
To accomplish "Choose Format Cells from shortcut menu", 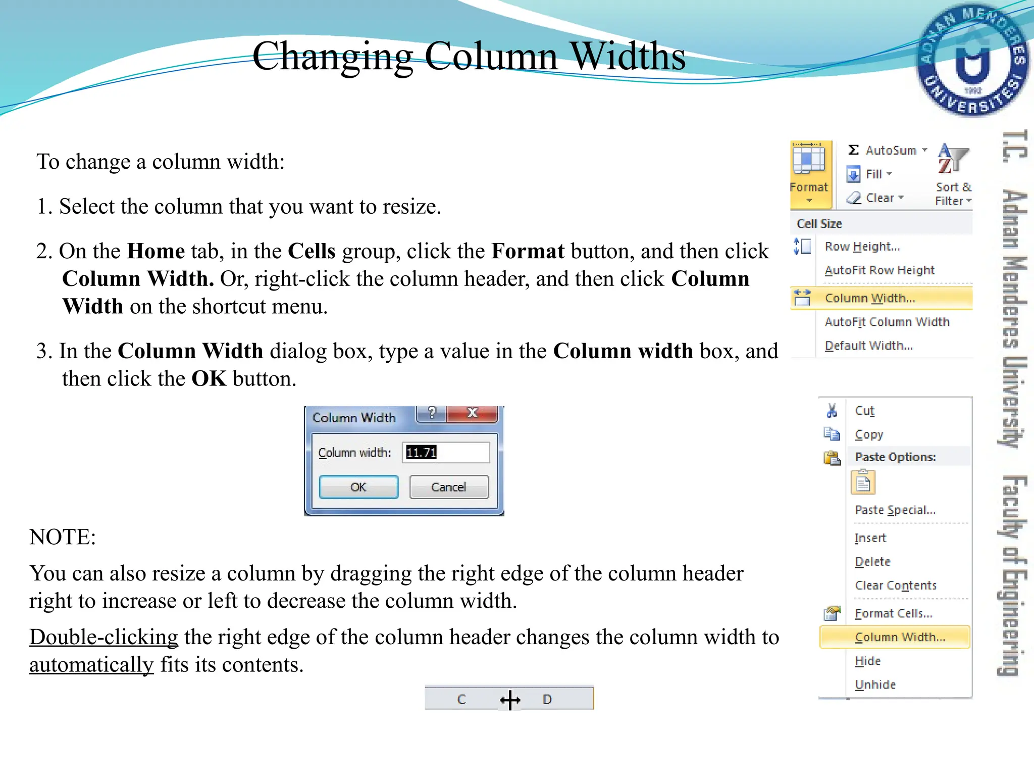I will 895,613.
